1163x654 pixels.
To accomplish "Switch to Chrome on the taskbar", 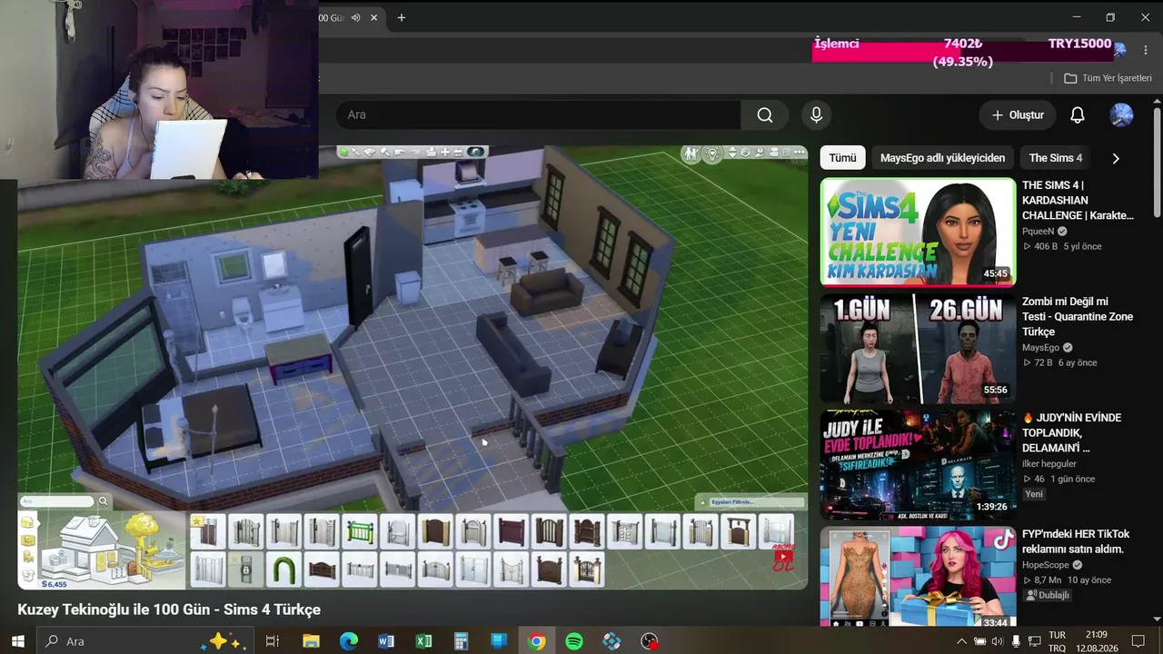I will [537, 641].
